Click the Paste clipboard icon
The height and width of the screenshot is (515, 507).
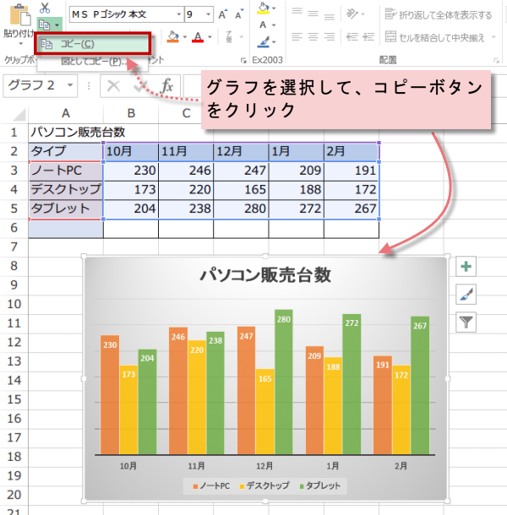pos(19,15)
